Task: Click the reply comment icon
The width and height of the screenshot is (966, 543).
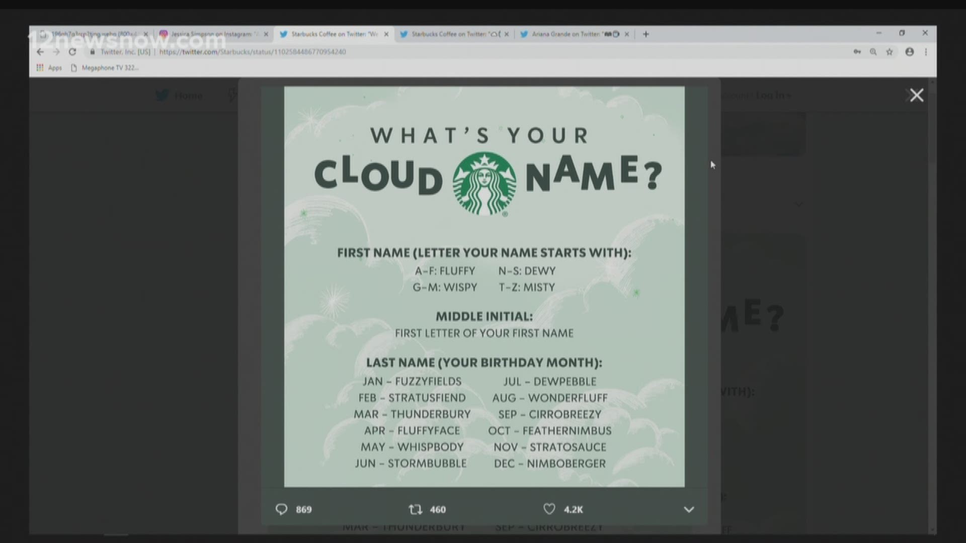Action: (281, 509)
